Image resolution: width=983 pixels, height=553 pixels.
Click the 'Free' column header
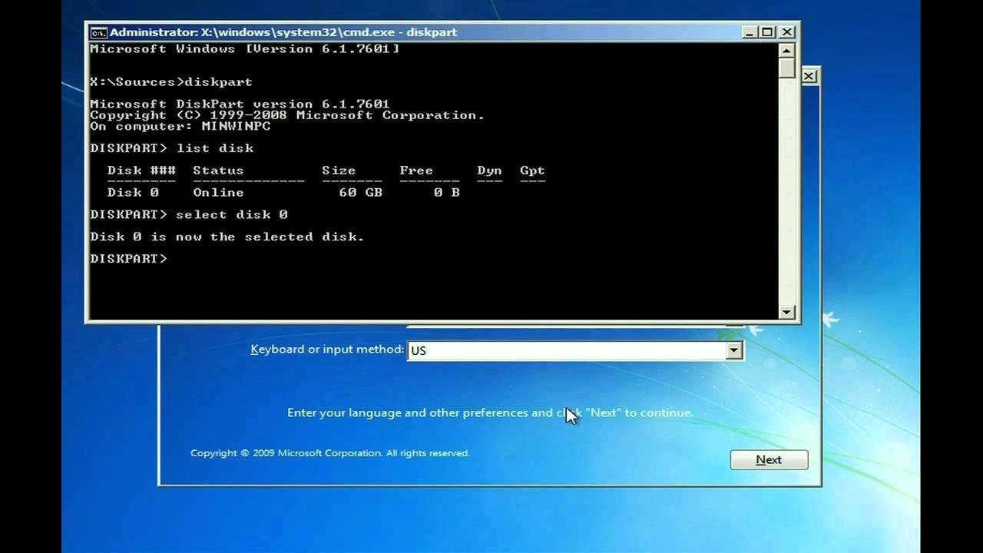416,171
